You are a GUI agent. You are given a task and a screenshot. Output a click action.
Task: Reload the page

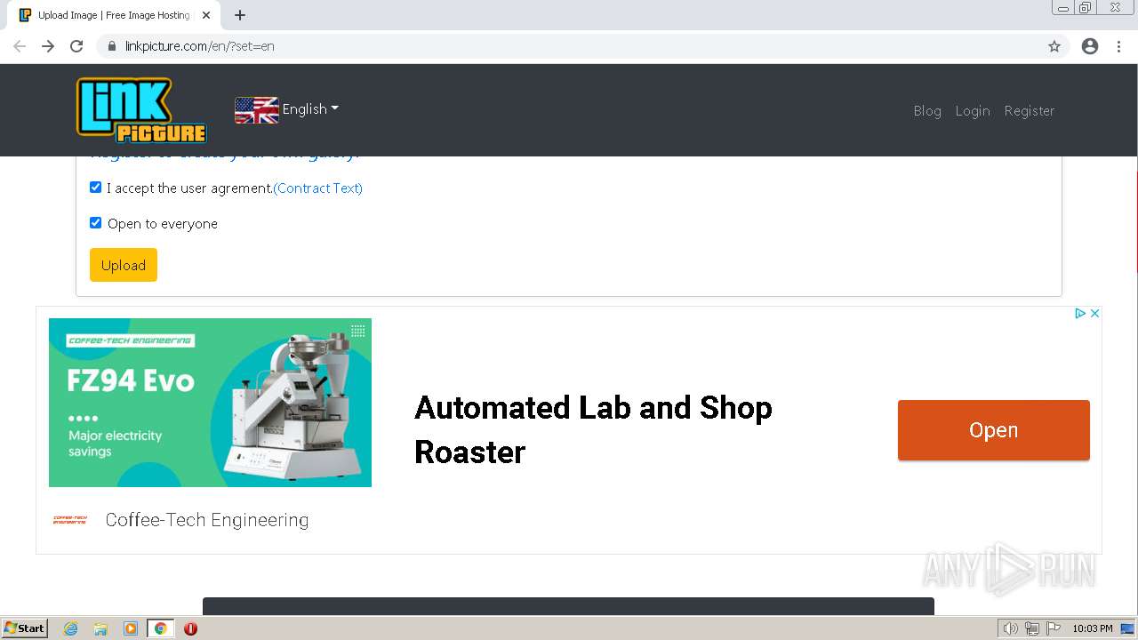click(x=76, y=46)
